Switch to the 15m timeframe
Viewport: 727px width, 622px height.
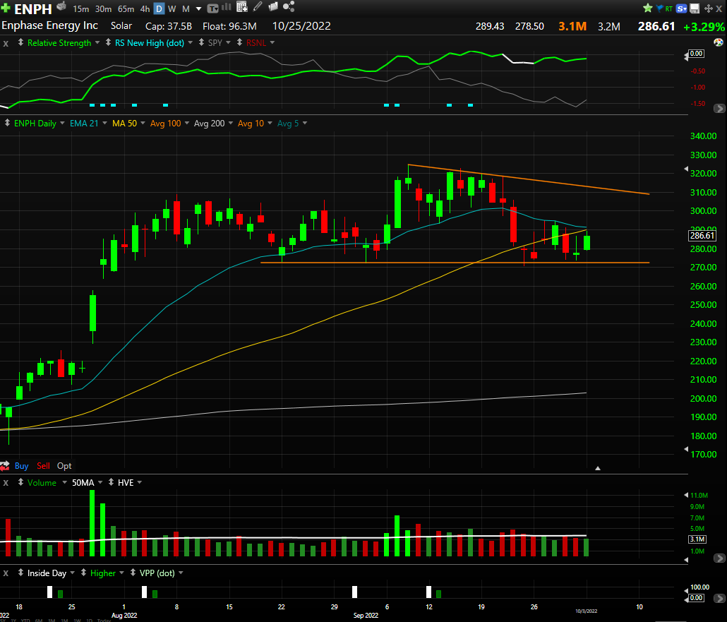point(80,8)
